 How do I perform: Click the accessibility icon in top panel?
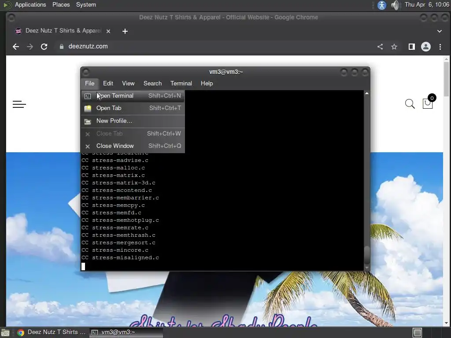pos(382,5)
